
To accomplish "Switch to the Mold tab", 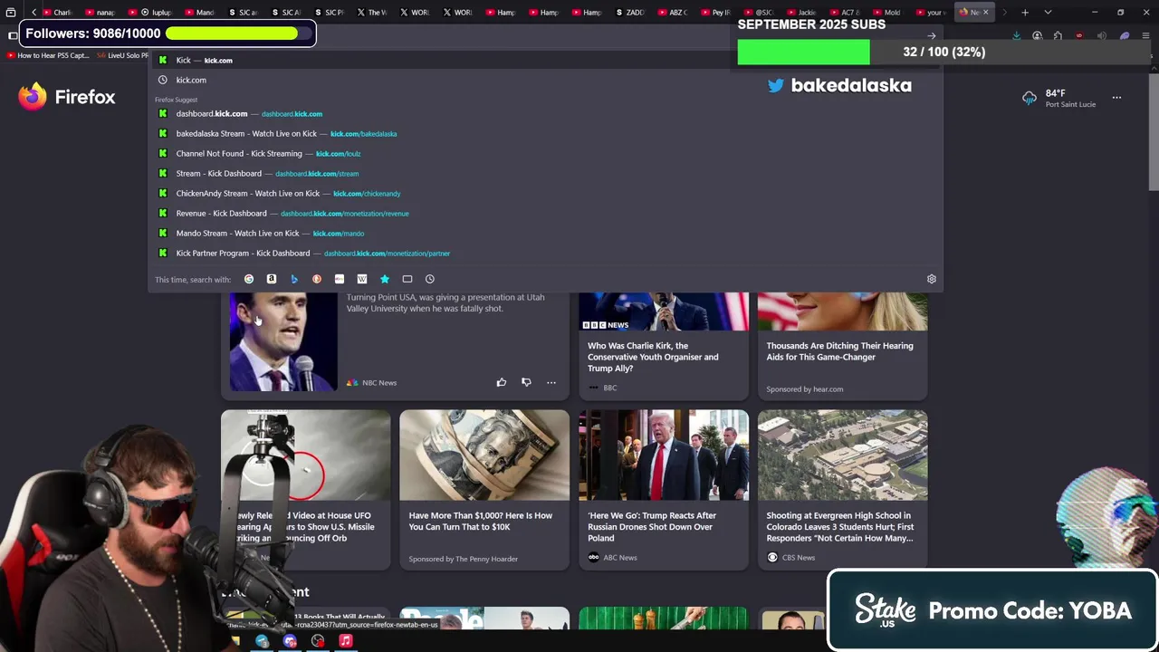I will [889, 12].
